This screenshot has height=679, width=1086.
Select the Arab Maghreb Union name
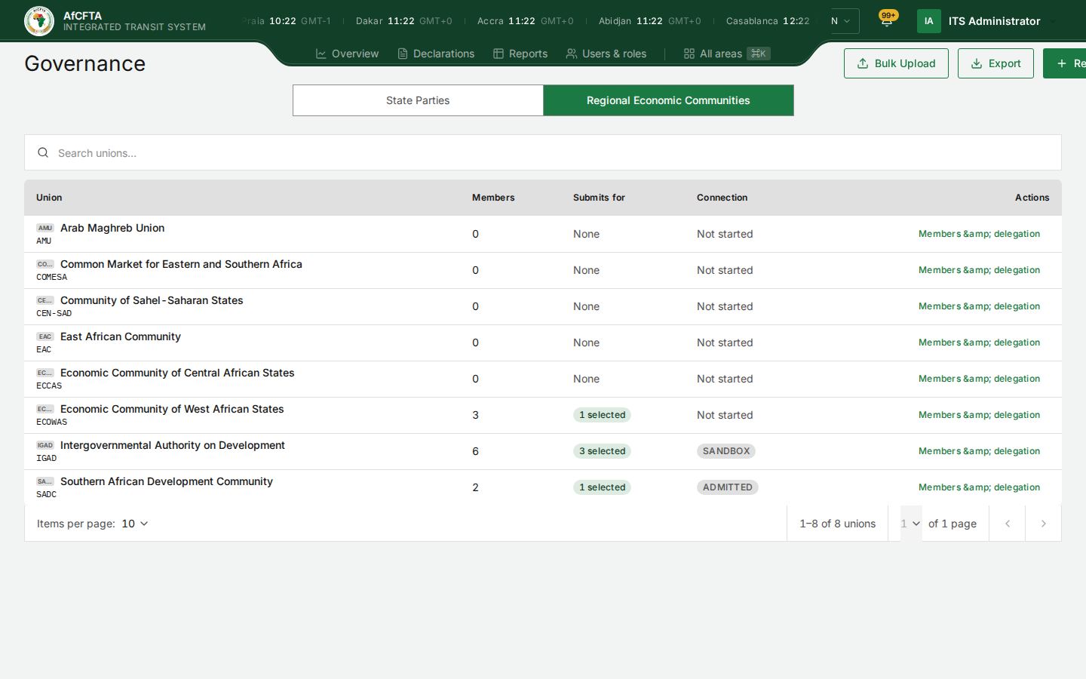[x=112, y=228]
